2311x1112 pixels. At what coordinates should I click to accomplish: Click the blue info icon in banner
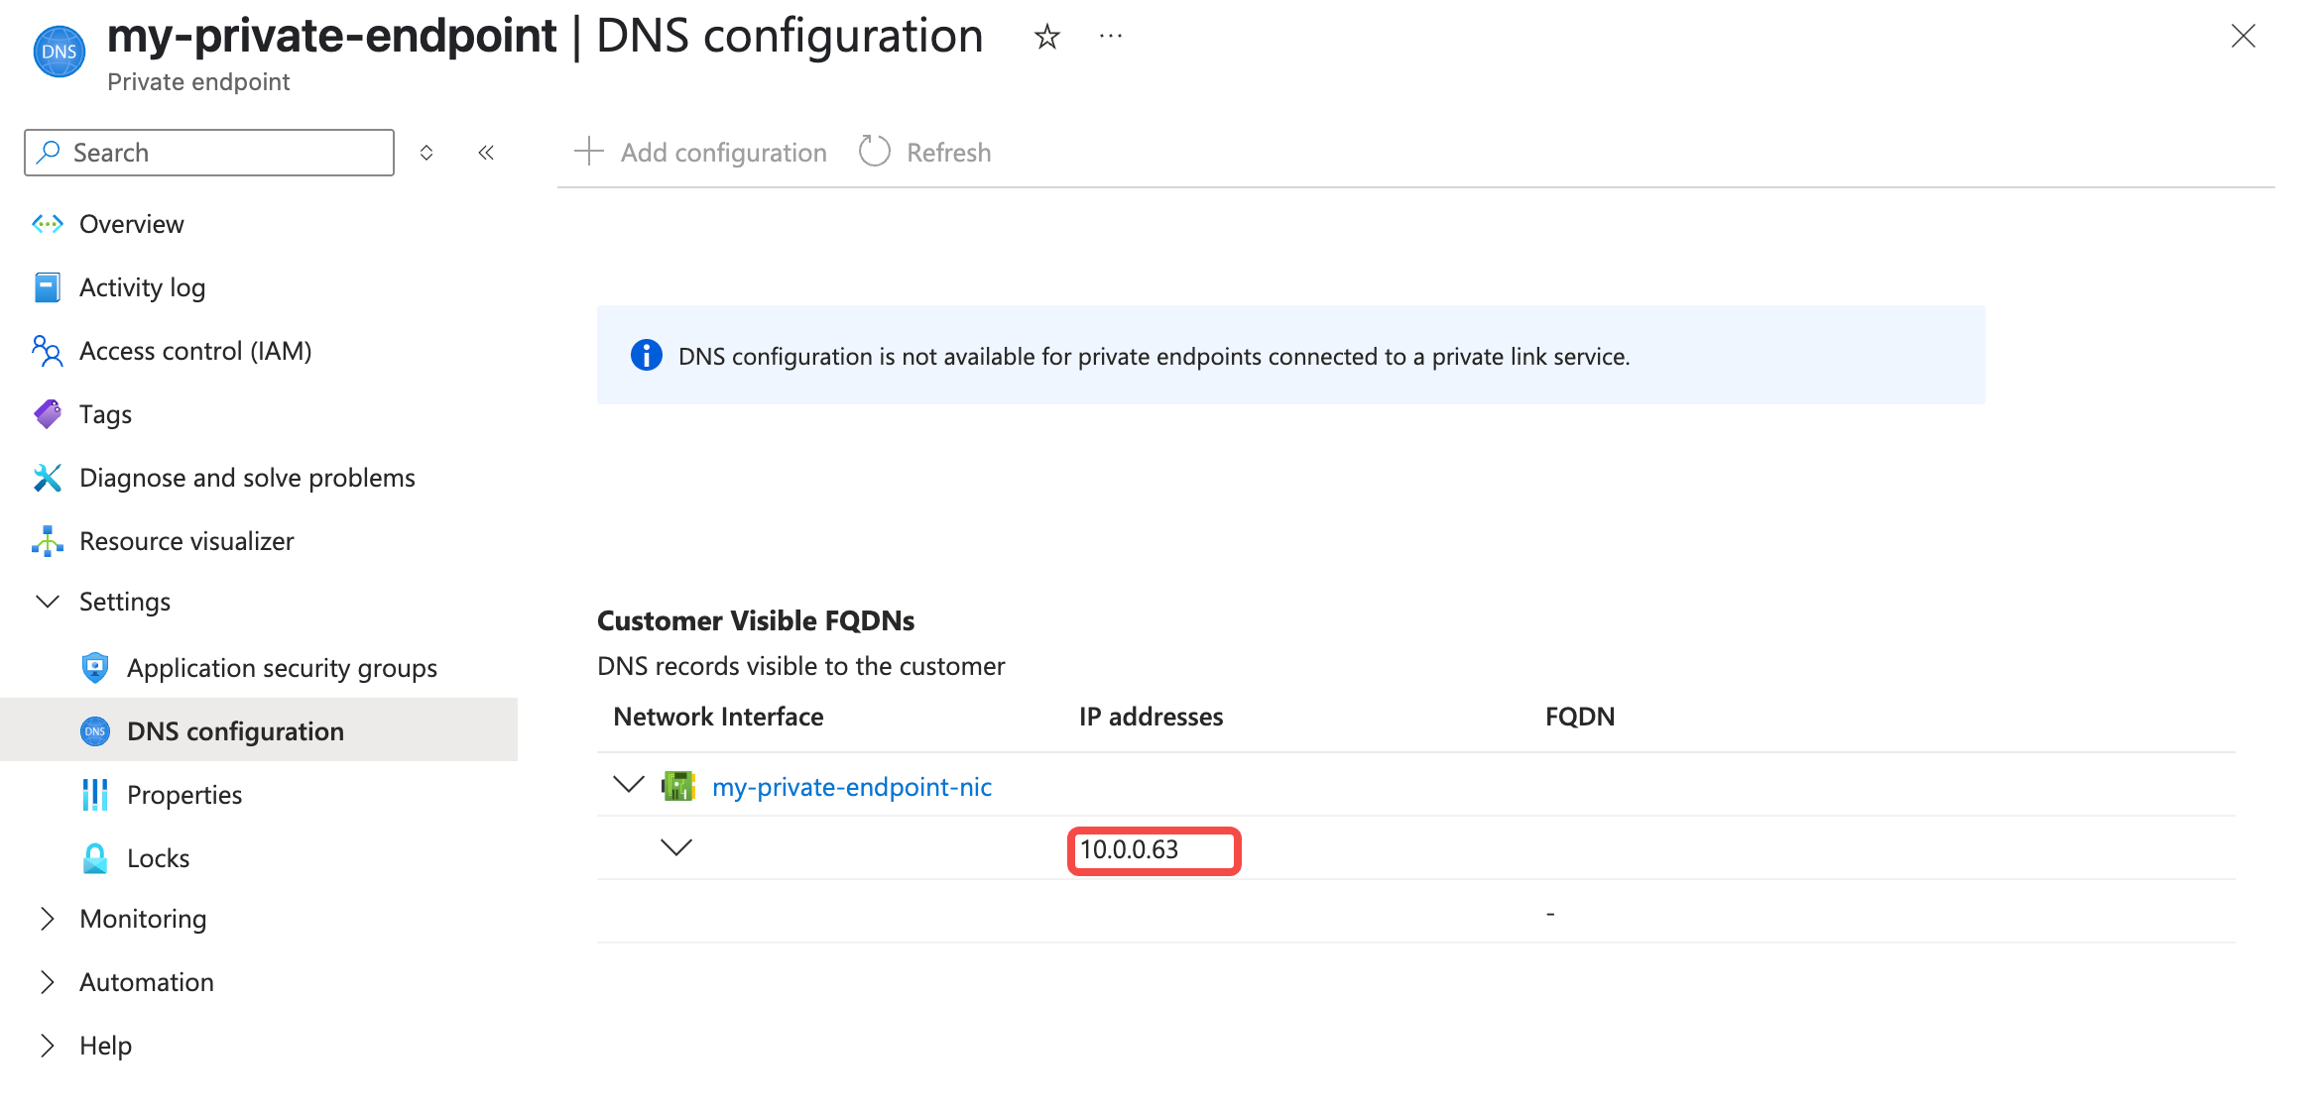(x=647, y=355)
